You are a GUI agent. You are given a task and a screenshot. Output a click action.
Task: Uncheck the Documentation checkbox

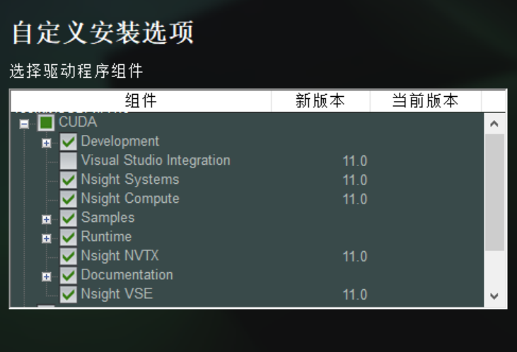[x=69, y=276]
